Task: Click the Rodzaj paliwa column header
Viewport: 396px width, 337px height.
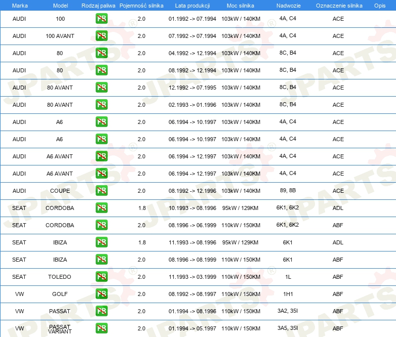Action: click(x=98, y=6)
